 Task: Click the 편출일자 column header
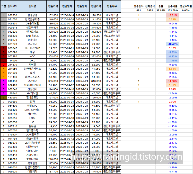click(82, 6)
